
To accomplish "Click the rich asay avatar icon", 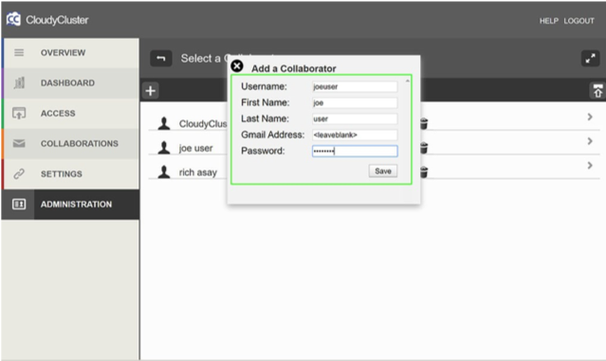I will click(164, 171).
